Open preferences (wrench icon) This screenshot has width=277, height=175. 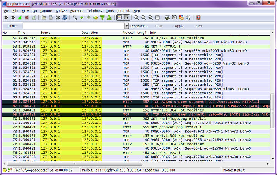pyautogui.click(x=188, y=17)
